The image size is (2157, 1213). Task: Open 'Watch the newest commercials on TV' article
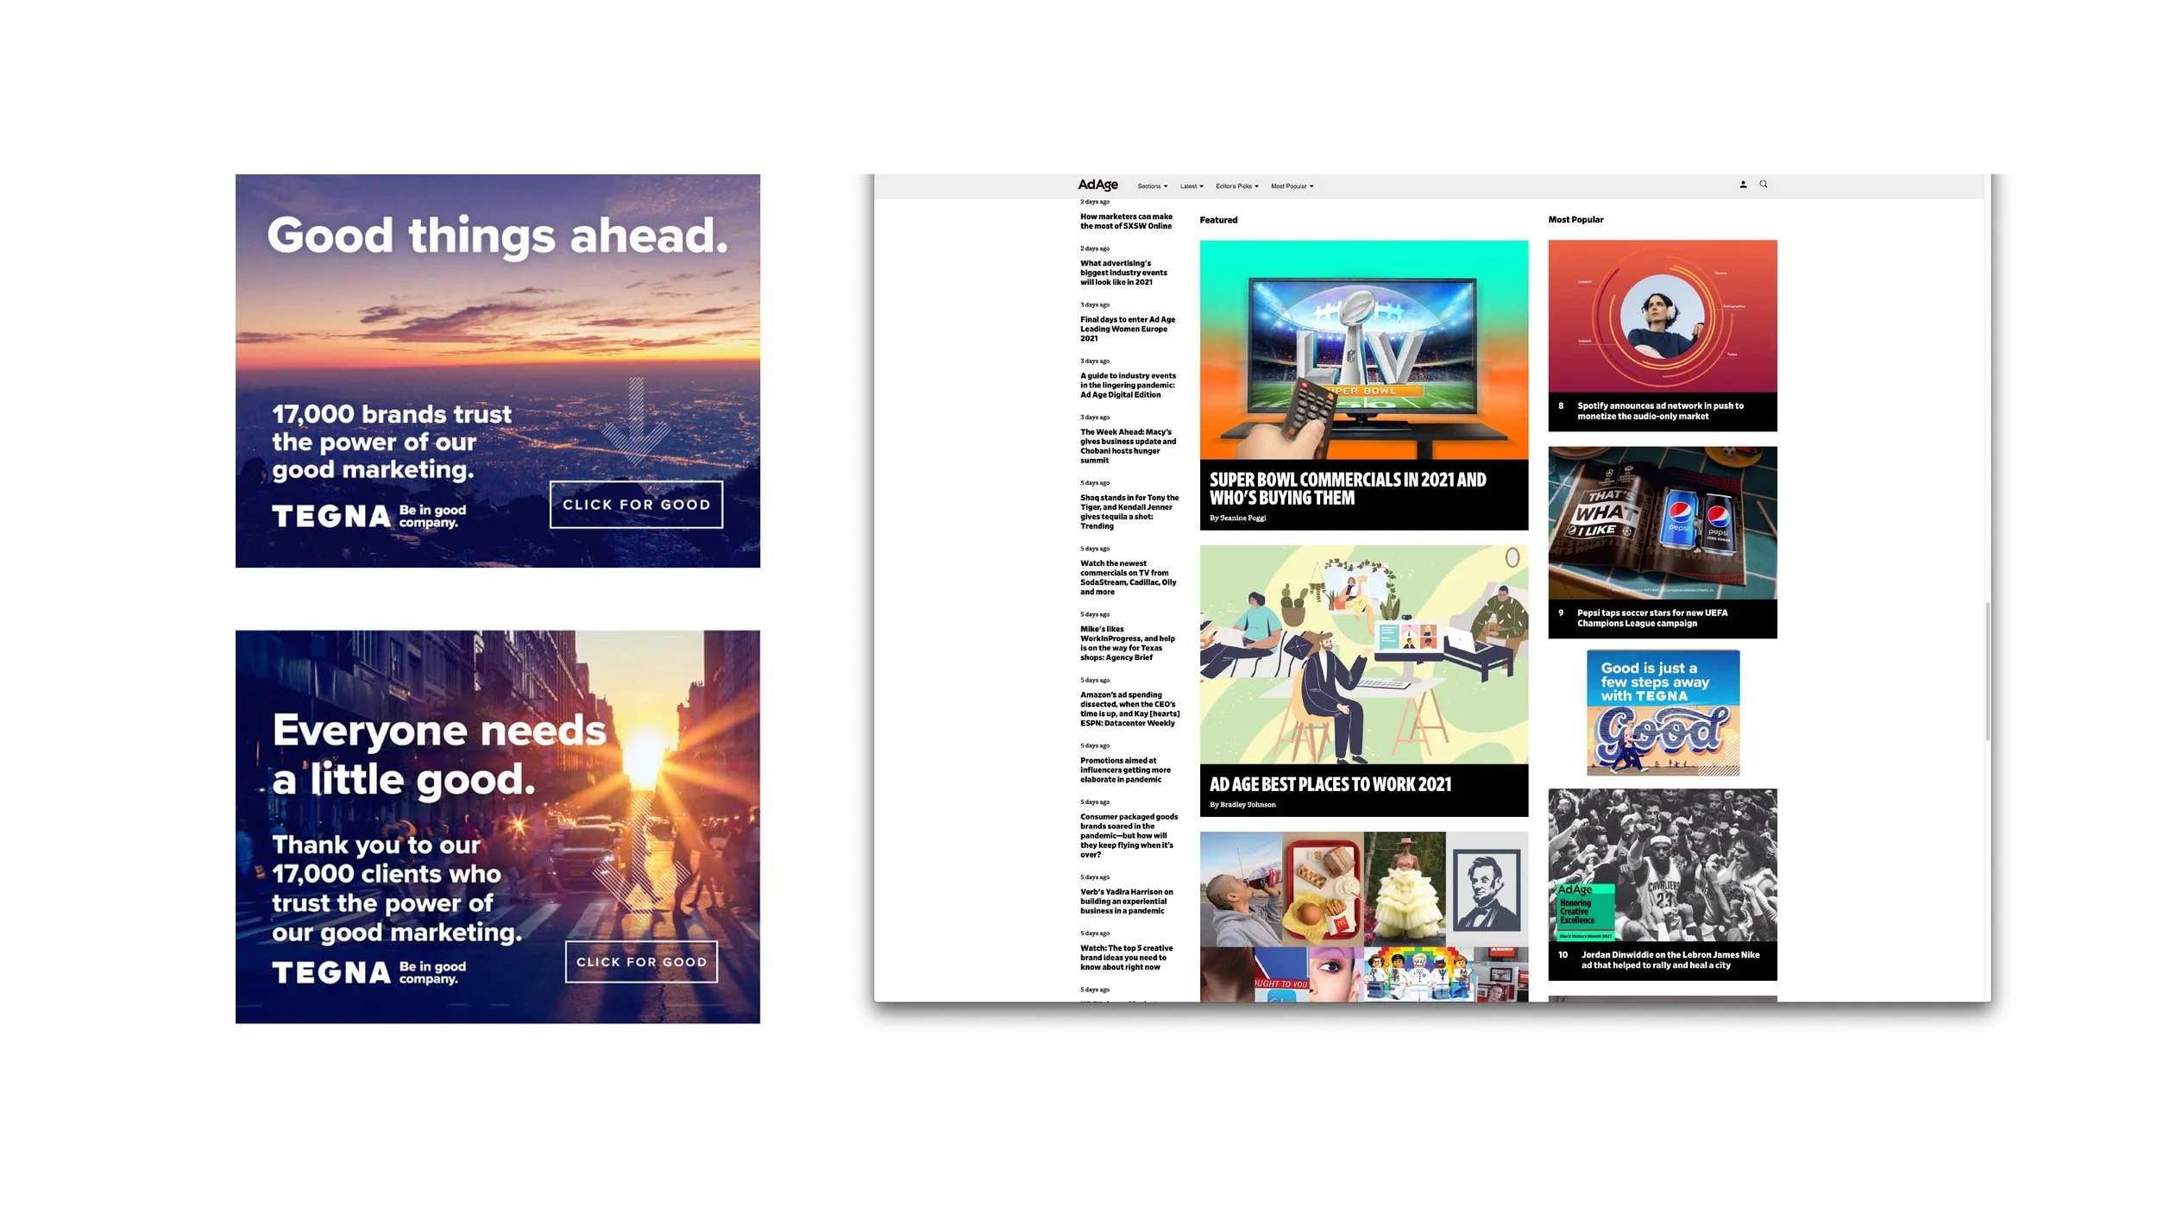click(x=1129, y=577)
